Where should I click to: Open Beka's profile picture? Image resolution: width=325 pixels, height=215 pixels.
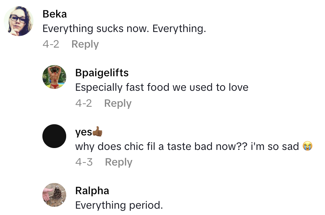click(19, 21)
